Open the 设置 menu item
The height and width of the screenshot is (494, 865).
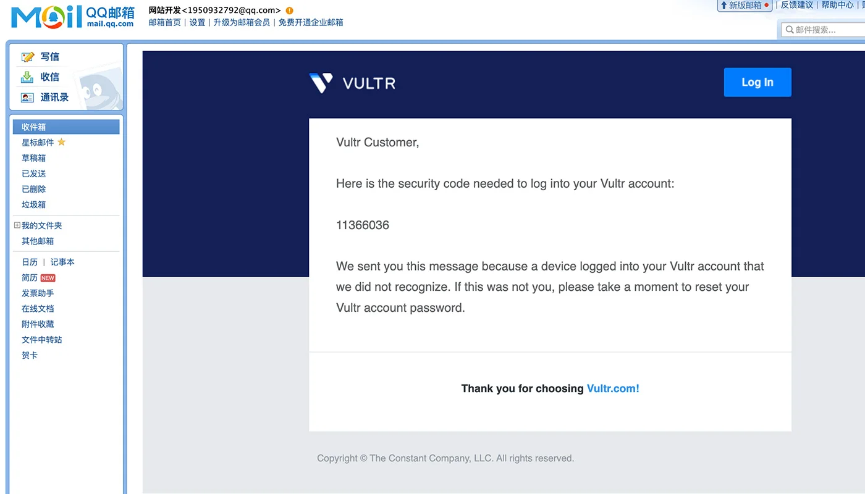(196, 22)
